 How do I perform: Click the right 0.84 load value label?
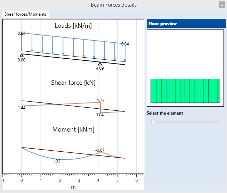click(x=125, y=44)
